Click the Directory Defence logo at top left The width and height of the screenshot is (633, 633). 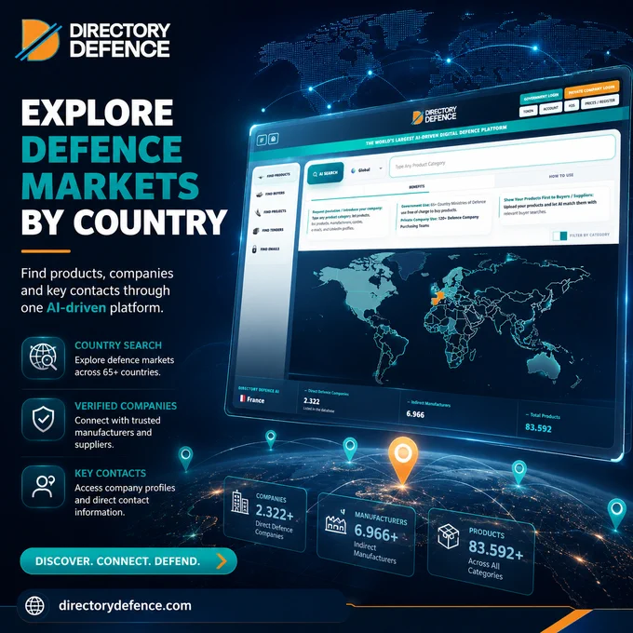point(93,40)
